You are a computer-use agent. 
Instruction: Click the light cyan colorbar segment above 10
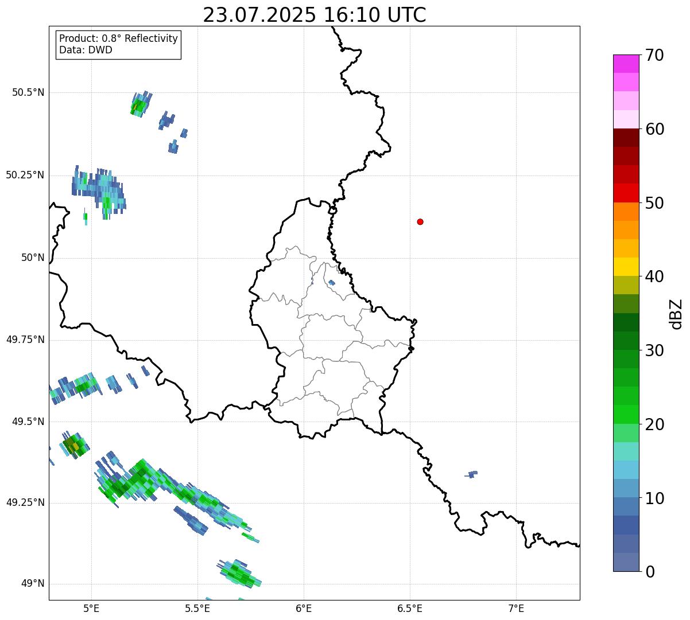tap(626, 470)
